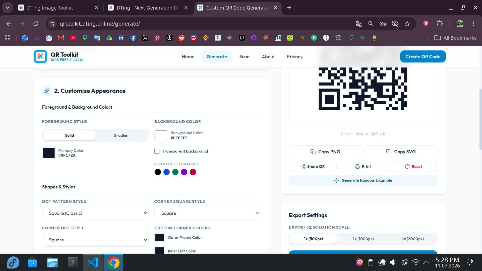Expand the Corner Dot Style dropdown
The image size is (482, 271).
click(x=95, y=240)
